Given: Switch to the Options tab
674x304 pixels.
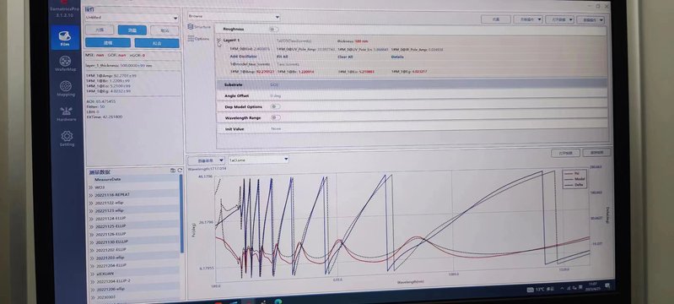Looking at the screenshot, I should (x=198, y=39).
